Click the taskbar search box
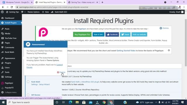The image size is (187, 105). pos(30,102)
